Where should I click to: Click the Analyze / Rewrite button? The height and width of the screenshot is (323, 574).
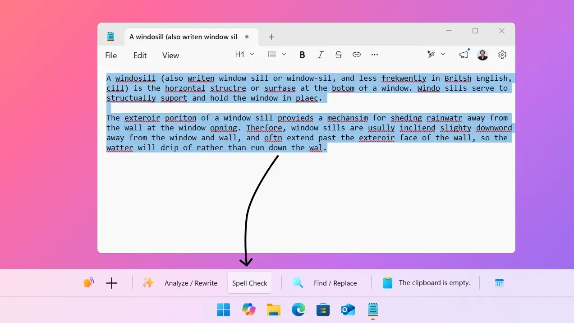(x=191, y=283)
